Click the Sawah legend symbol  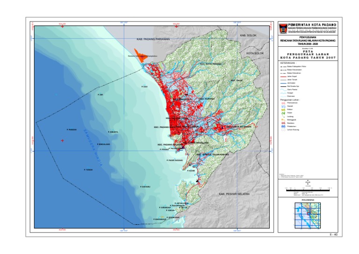[283, 106]
